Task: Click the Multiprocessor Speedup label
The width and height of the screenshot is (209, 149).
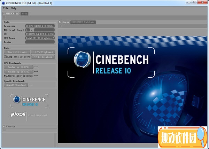Action: [18, 76]
